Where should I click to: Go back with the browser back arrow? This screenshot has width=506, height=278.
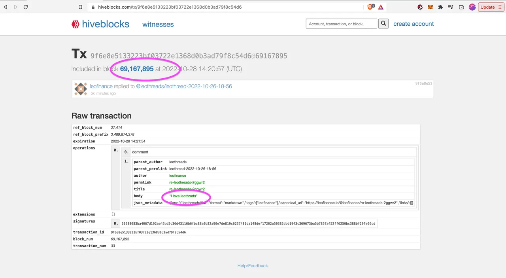pos(6,7)
